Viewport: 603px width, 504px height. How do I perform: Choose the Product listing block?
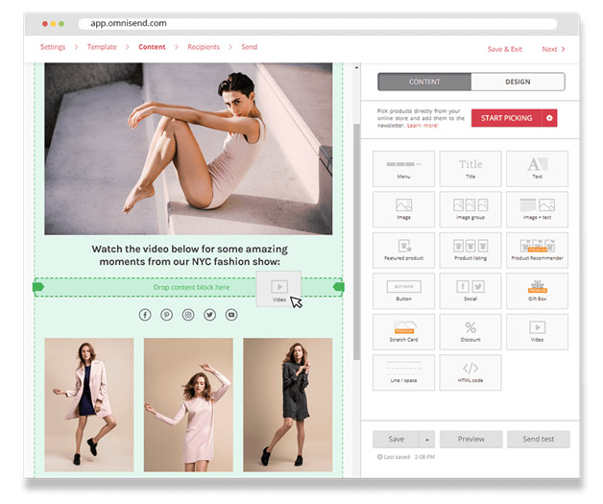470,251
